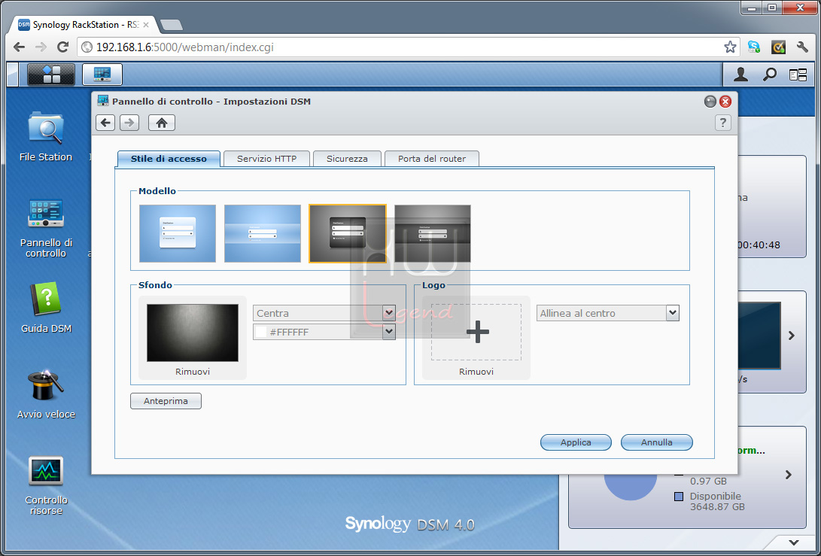821x556 pixels.
Task: Remove the background image via Rimuovi
Action: 193,372
